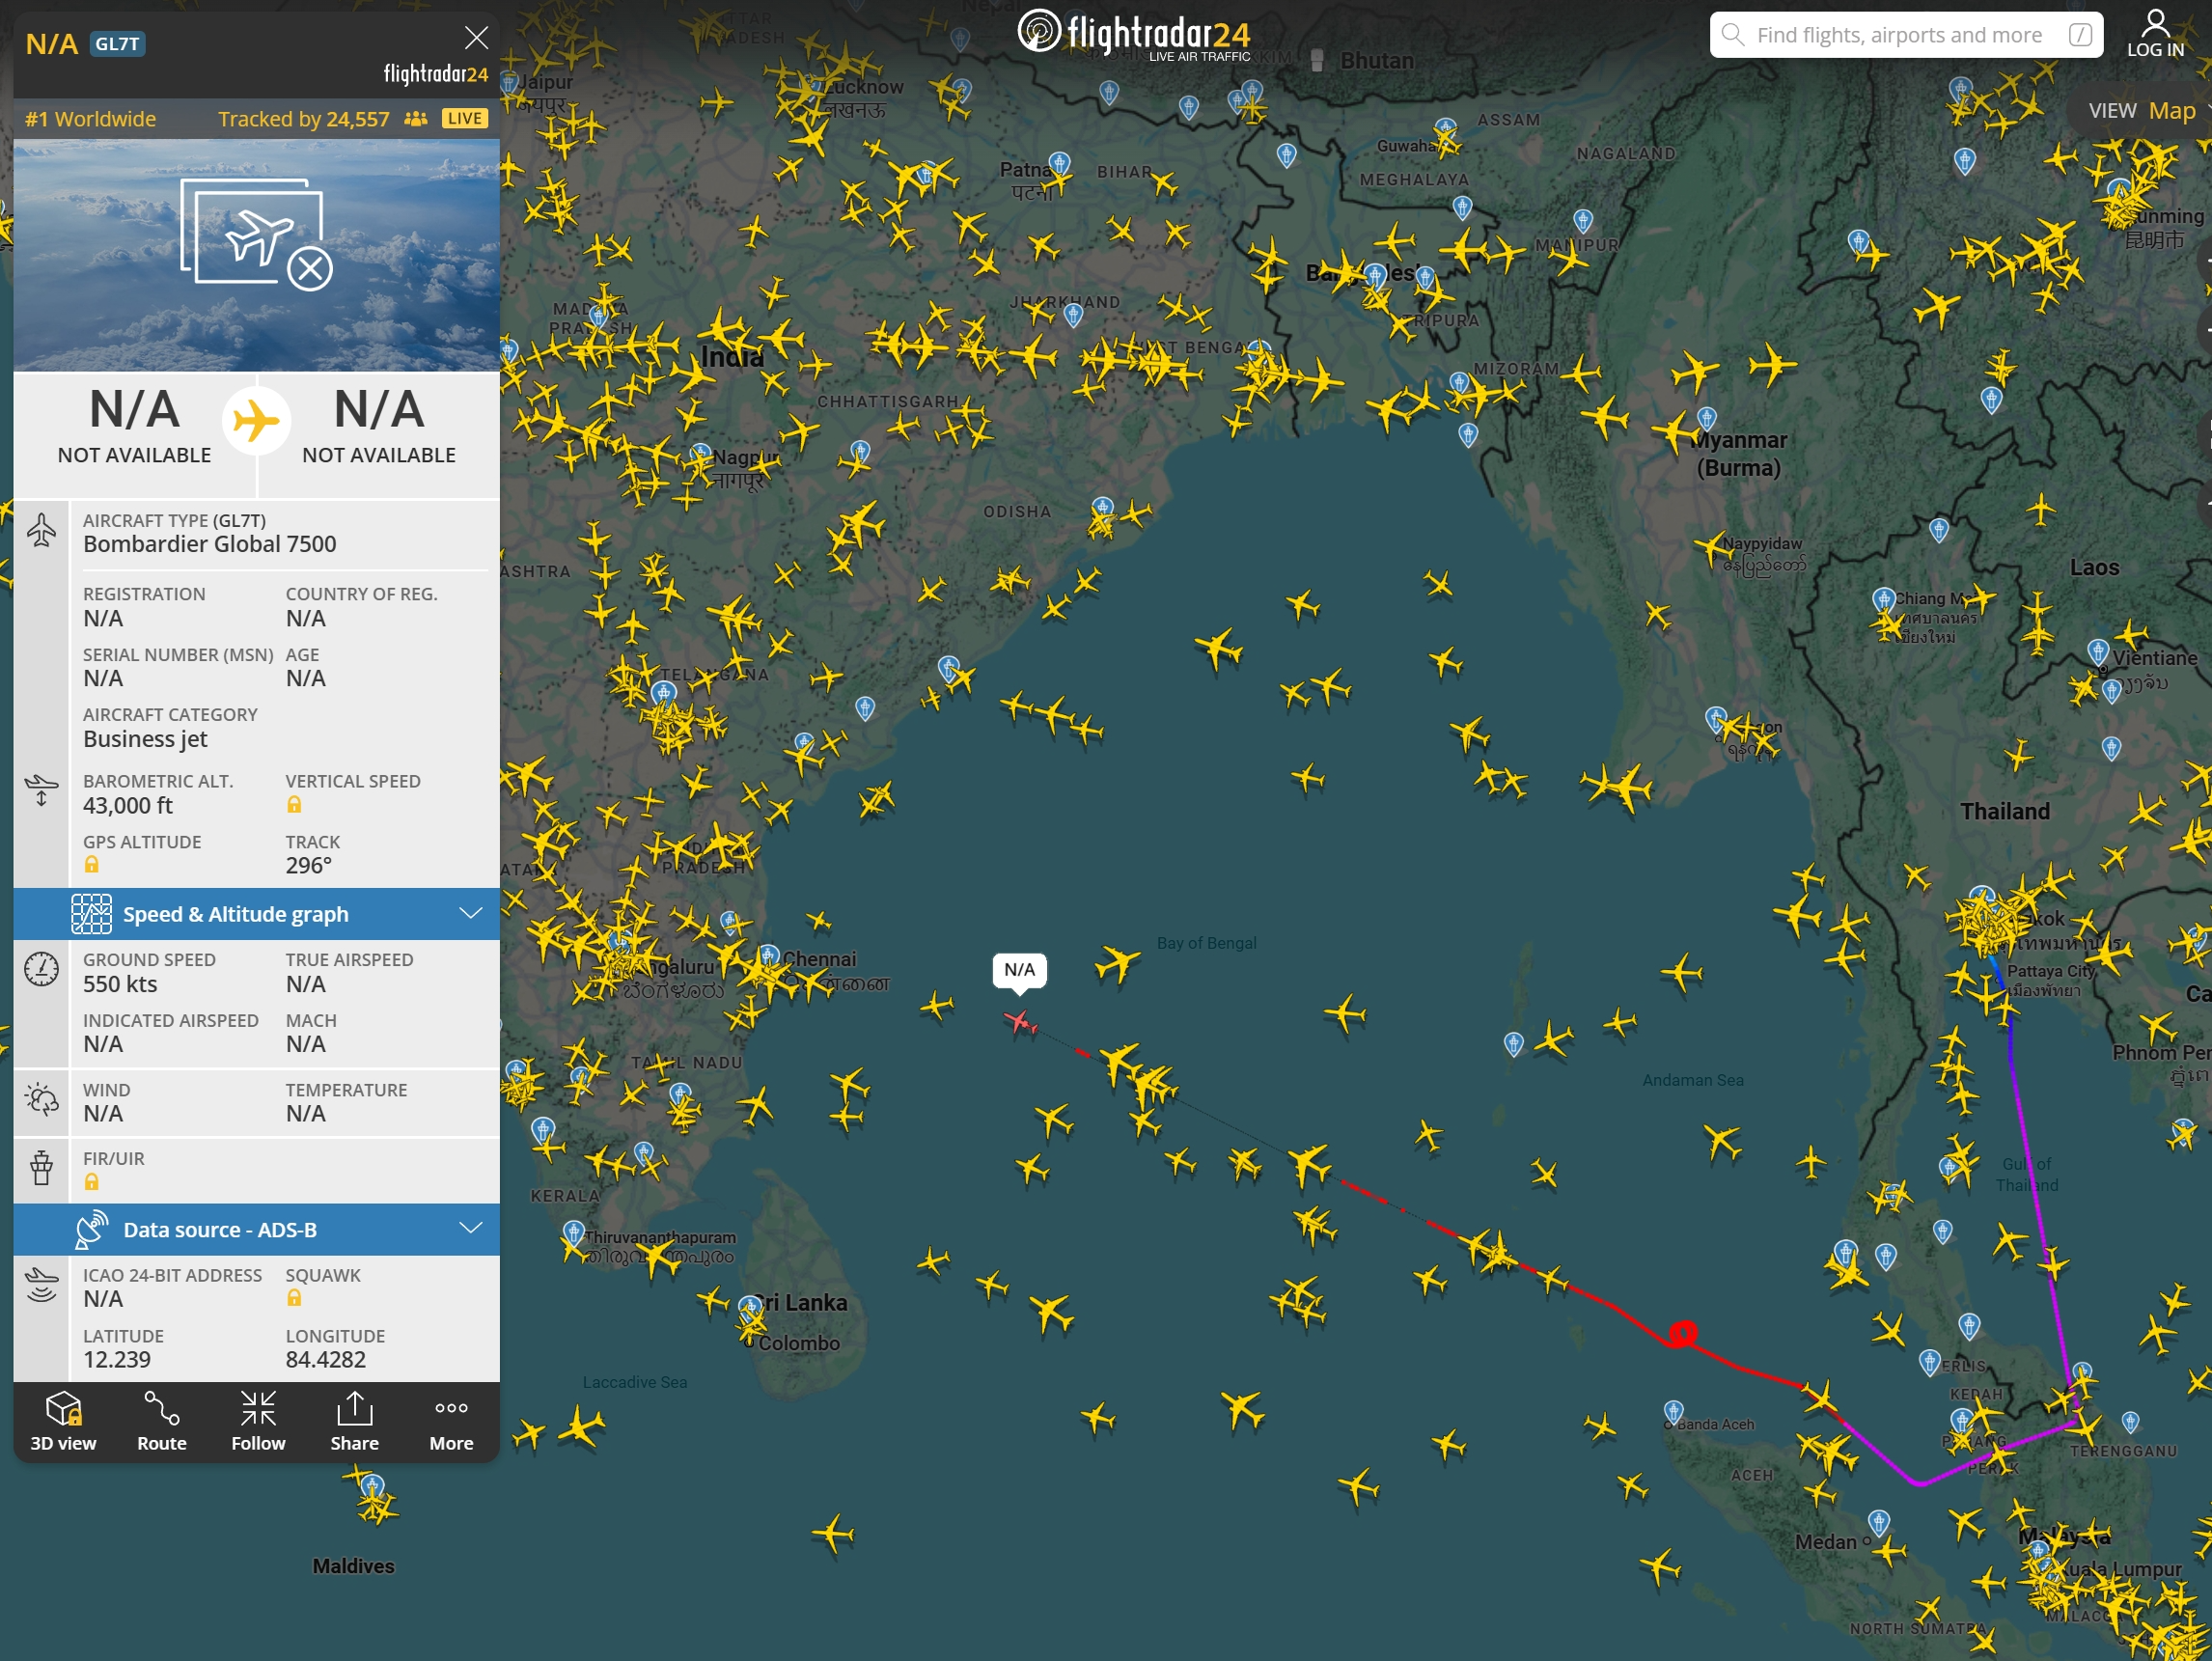
Task: Click the slash keyboard shortcut icon
Action: point(2080,35)
